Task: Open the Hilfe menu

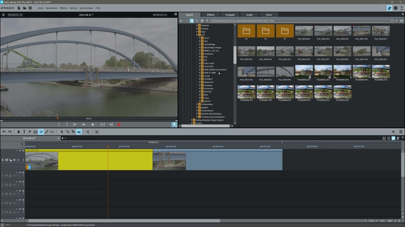Action: (98, 8)
